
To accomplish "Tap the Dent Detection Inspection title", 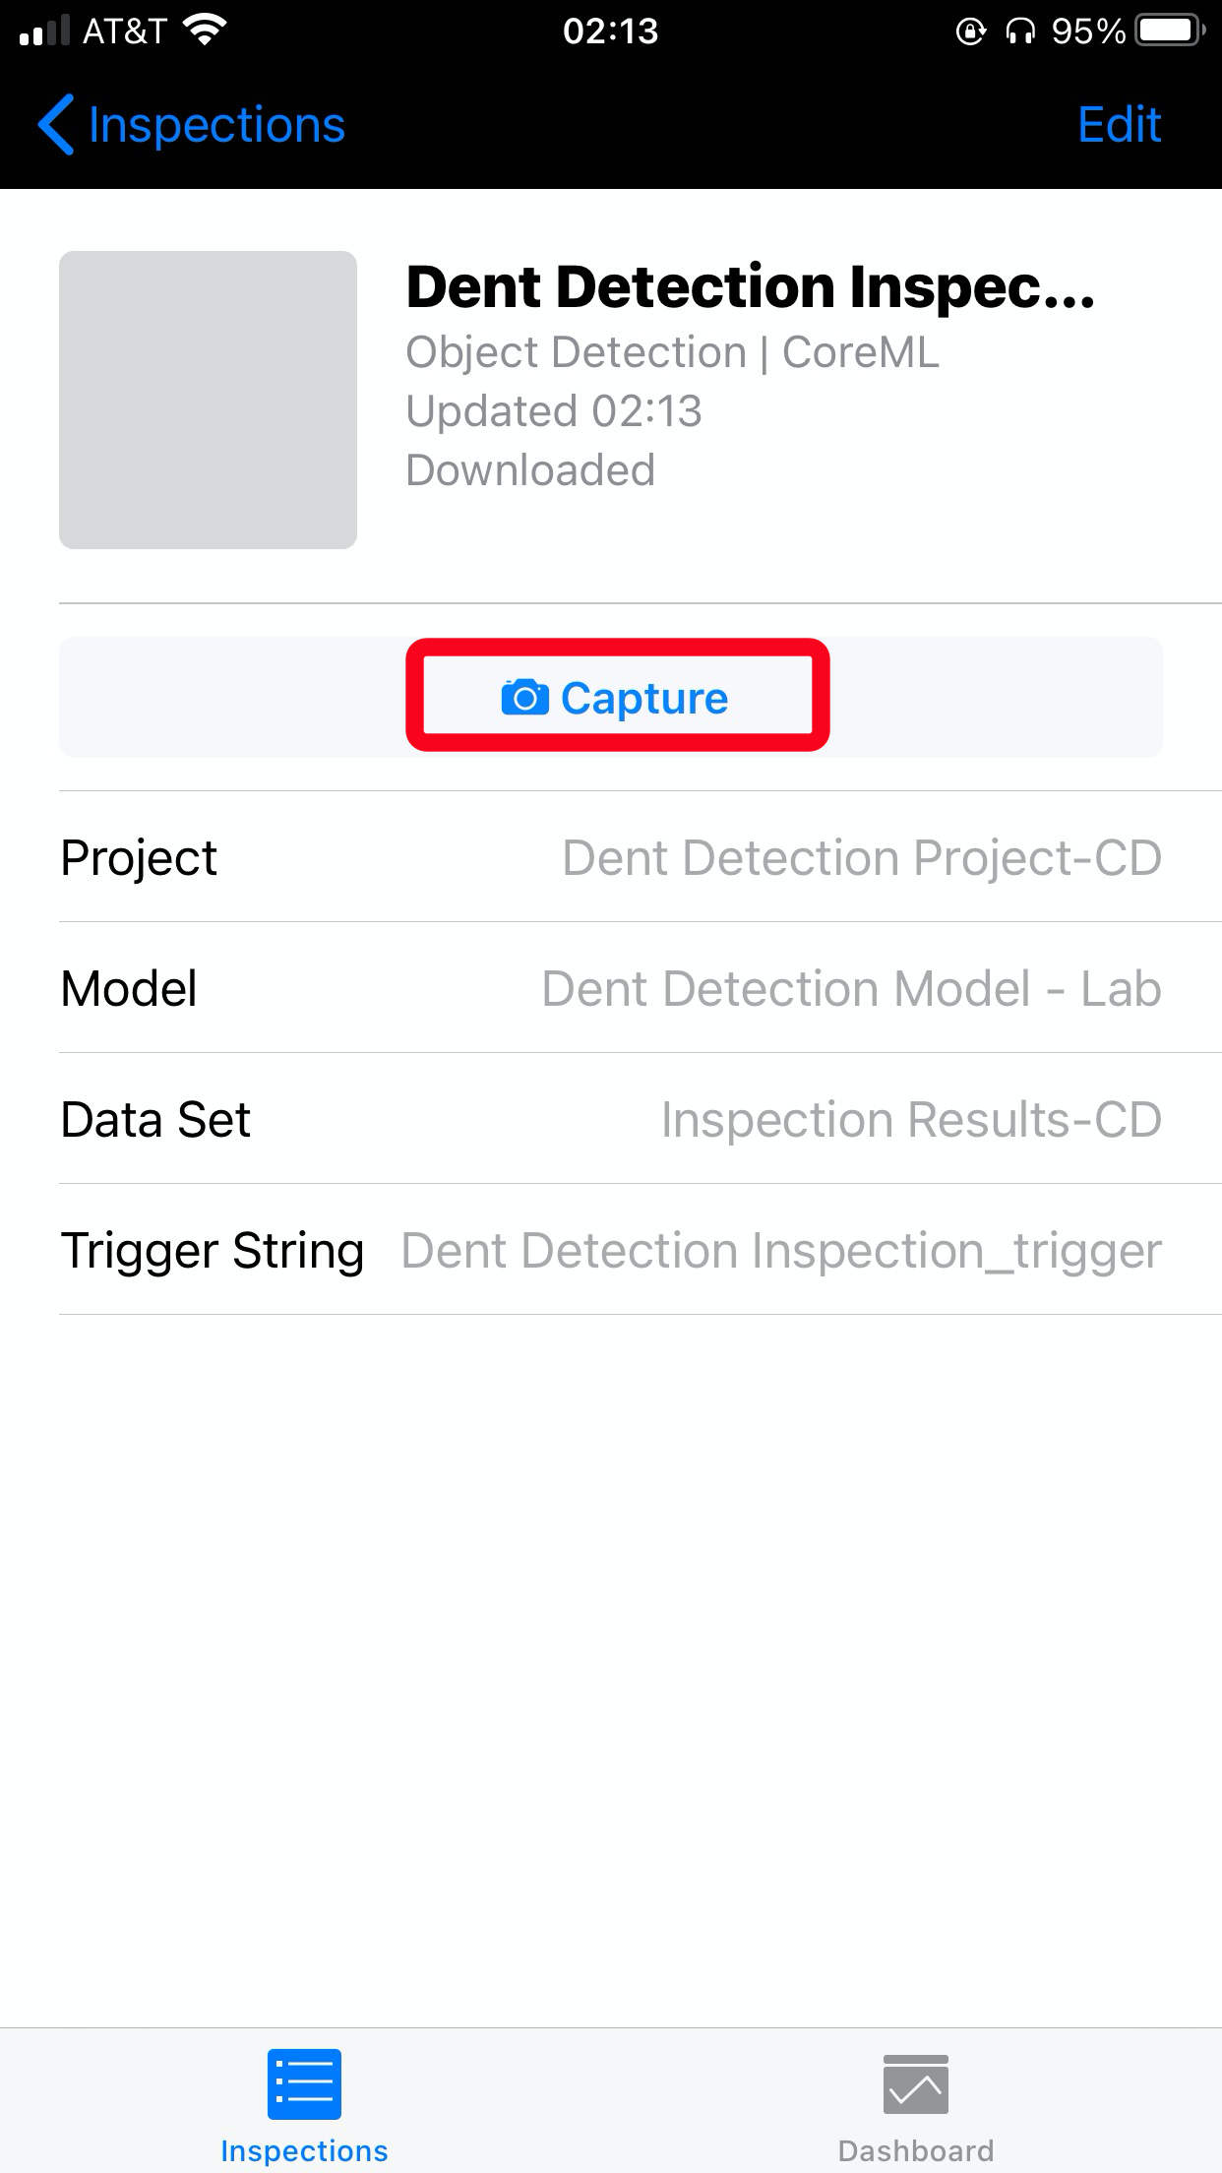I will coord(751,286).
